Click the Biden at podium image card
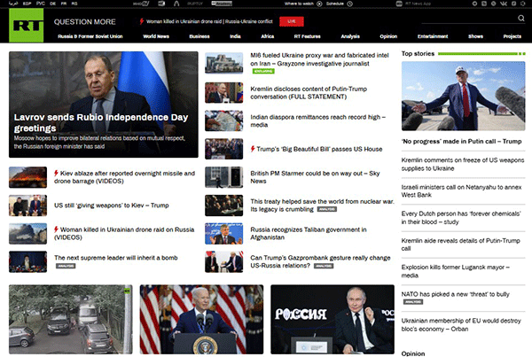 [201, 319]
